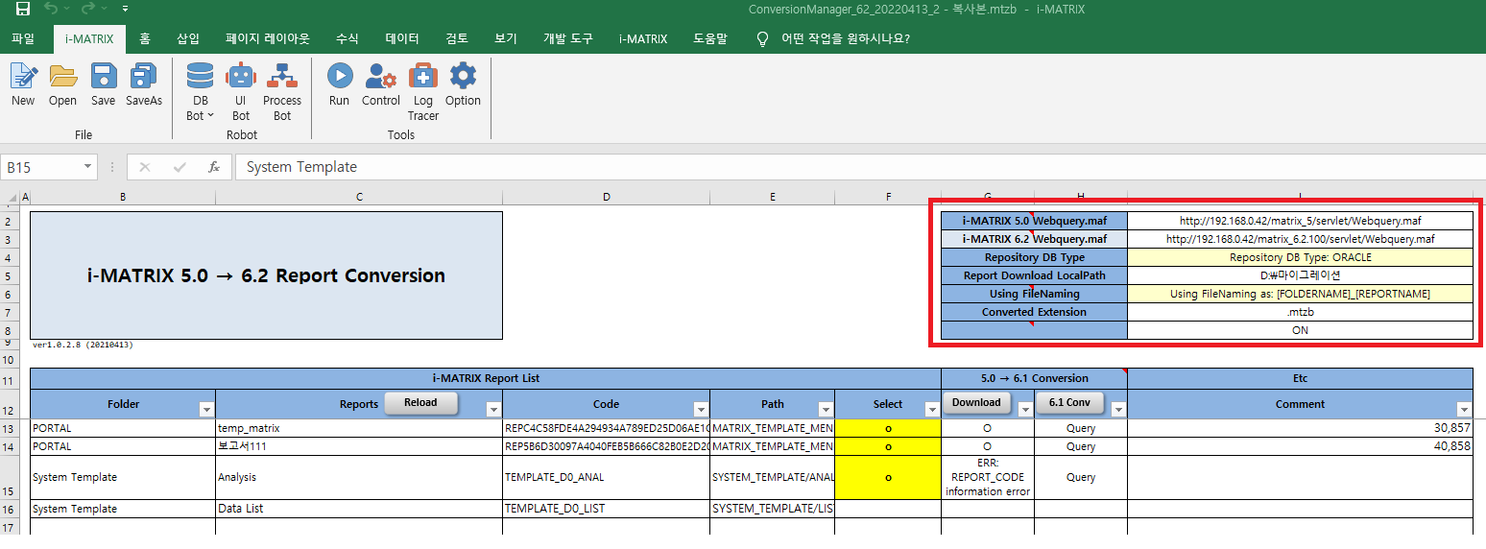Open the 파일 menu tab
1486x549 pixels.
pyautogui.click(x=22, y=39)
